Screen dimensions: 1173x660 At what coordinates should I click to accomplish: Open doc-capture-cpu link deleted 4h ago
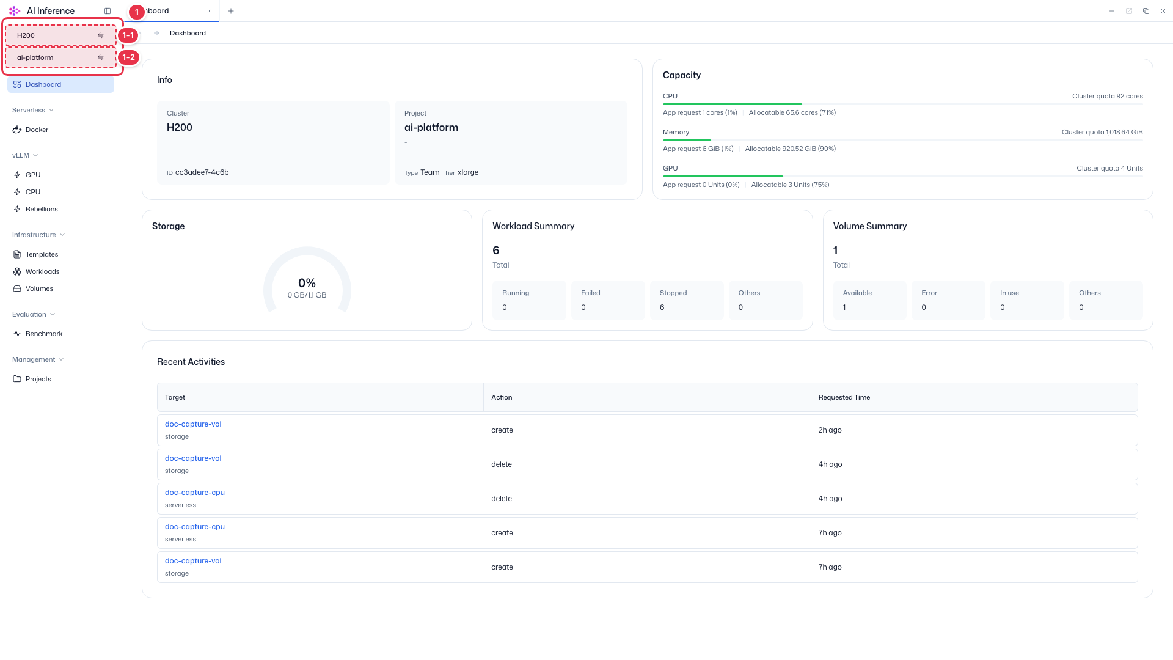point(195,492)
